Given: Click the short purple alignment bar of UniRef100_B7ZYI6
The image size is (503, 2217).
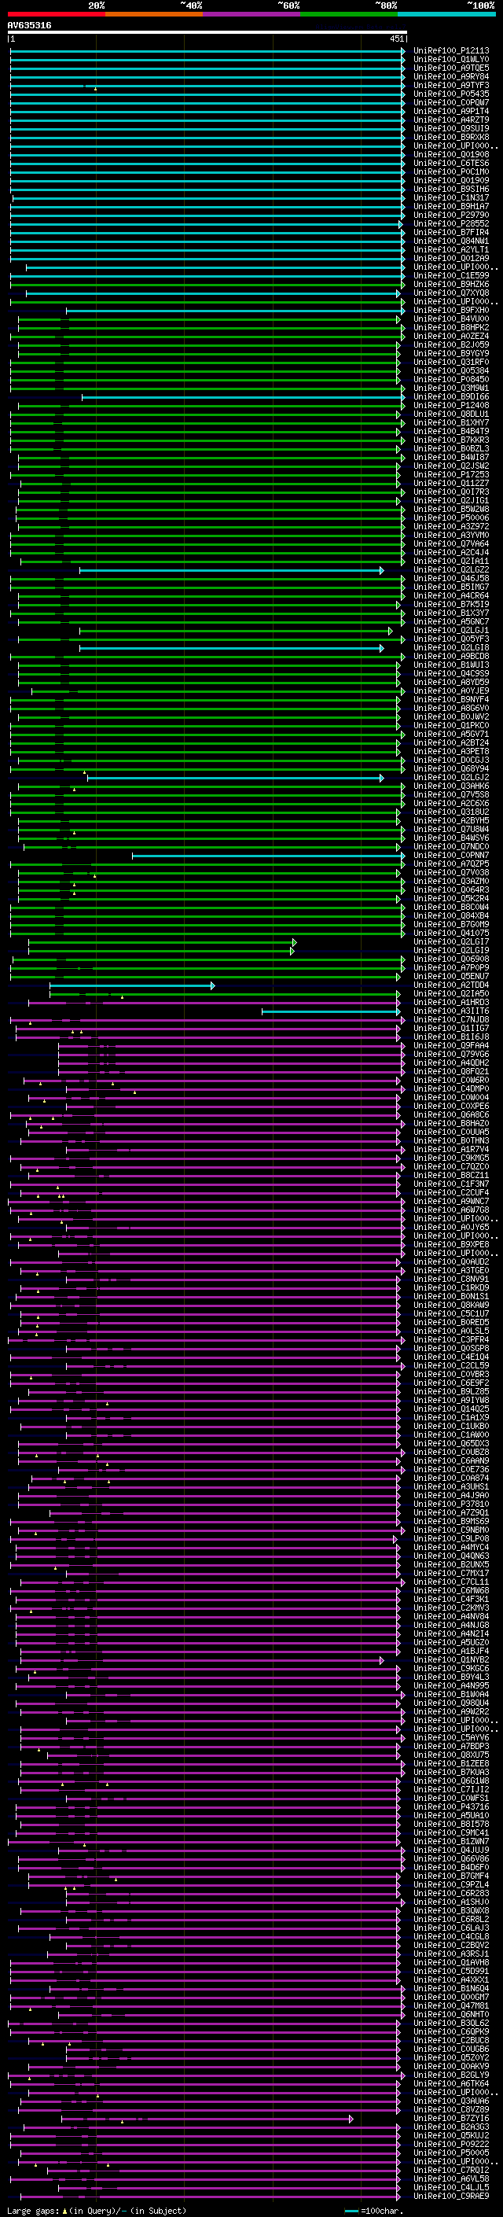Looking at the screenshot, I should [x=207, y=2118].
